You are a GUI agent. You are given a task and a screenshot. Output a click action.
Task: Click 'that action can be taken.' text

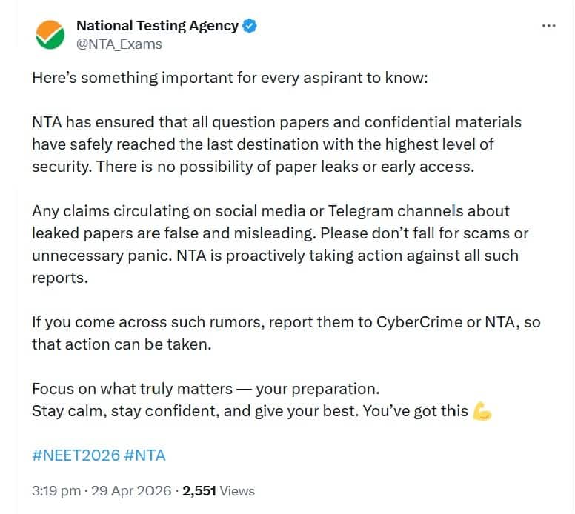122,344
